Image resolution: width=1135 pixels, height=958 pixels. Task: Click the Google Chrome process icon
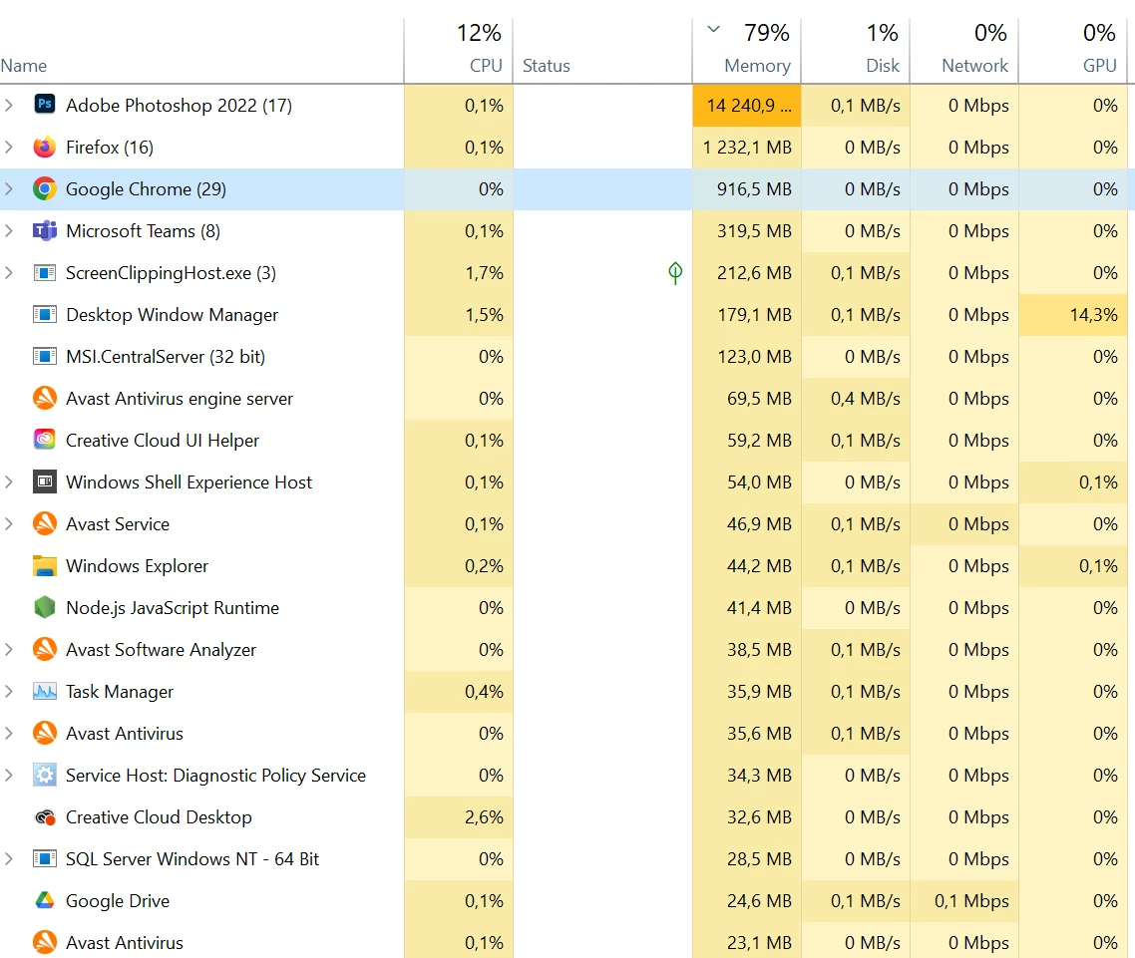[x=44, y=188]
